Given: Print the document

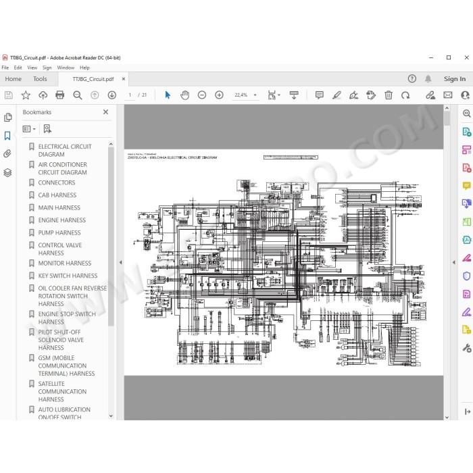Looking at the screenshot, I should pyautogui.click(x=60, y=95).
